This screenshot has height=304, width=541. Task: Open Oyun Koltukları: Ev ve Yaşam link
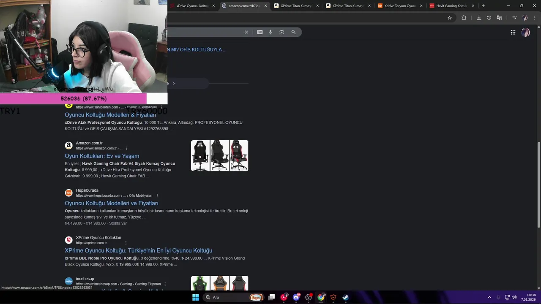click(102, 156)
